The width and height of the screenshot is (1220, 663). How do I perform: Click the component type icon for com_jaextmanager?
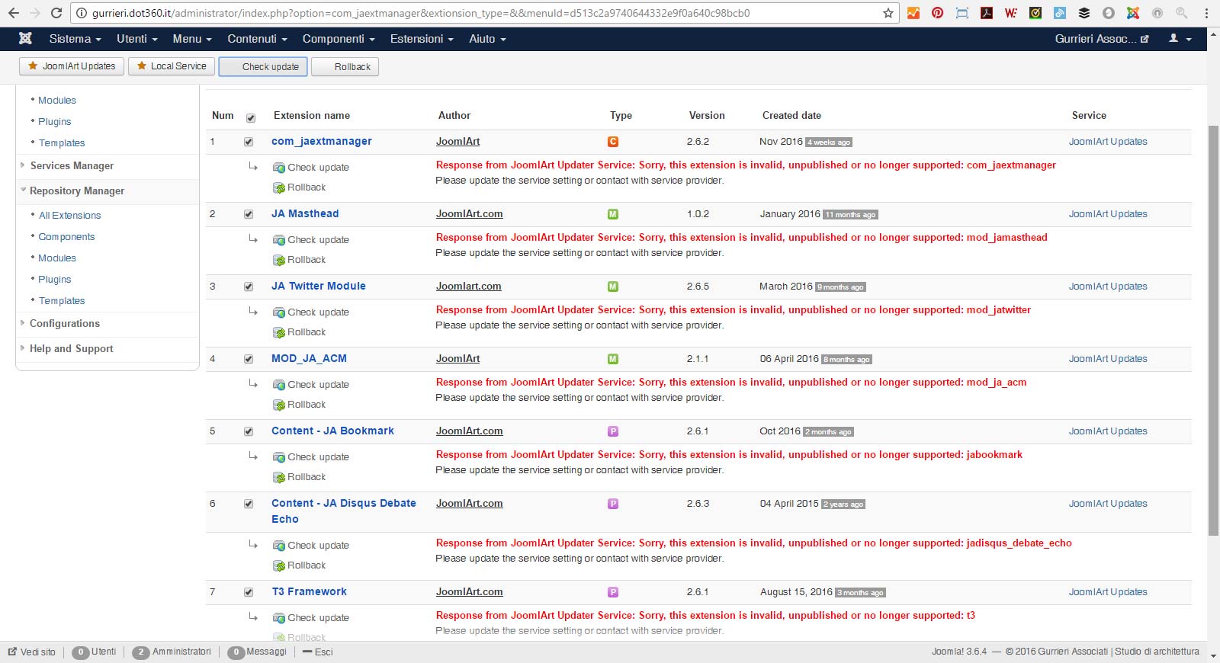(612, 142)
